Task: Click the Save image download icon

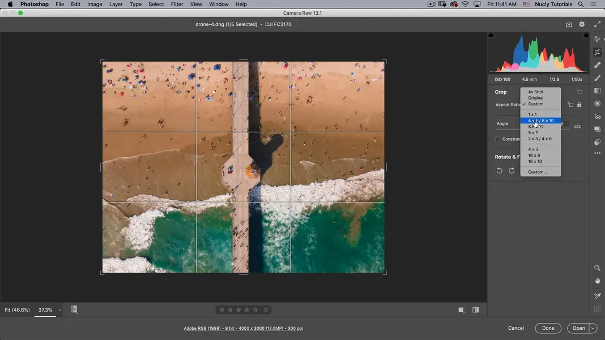Action: coord(569,24)
